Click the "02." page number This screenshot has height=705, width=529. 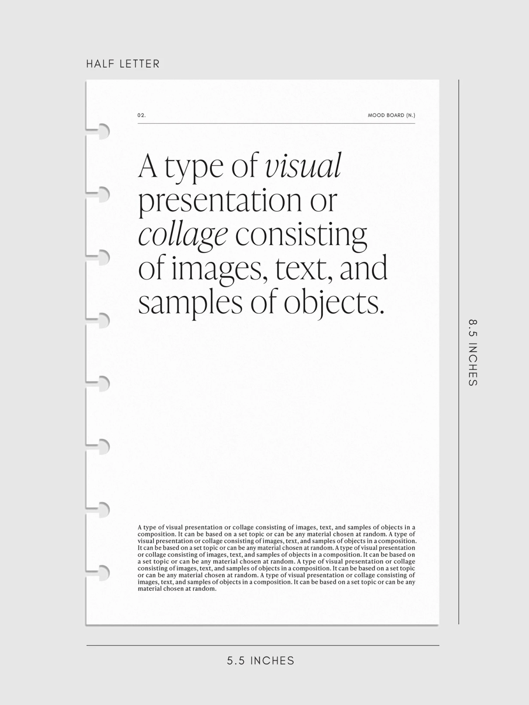[141, 115]
